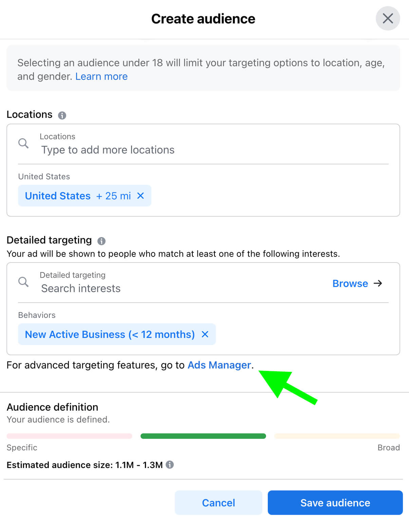Click the locations search magnifier icon
This screenshot has height=521, width=409.
(x=23, y=143)
